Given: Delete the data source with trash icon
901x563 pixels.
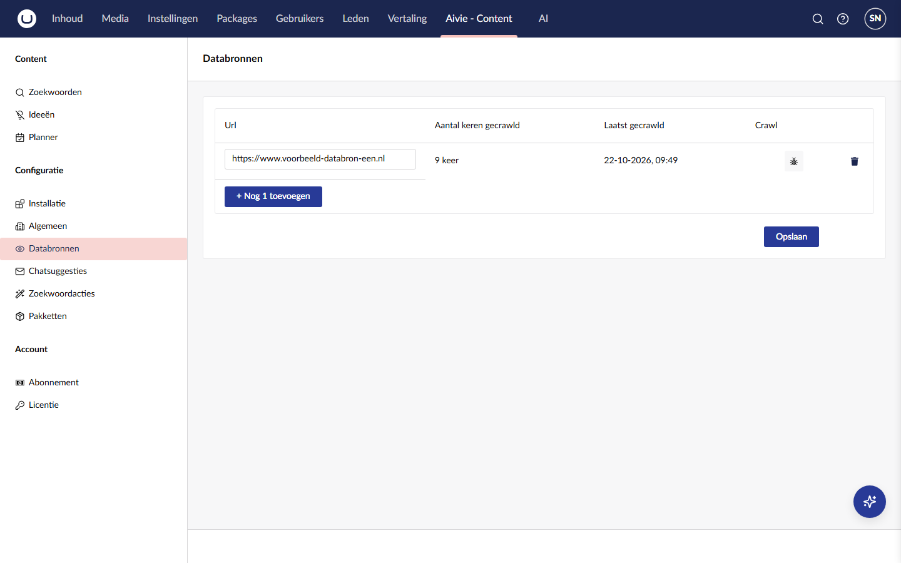Looking at the screenshot, I should click(855, 161).
